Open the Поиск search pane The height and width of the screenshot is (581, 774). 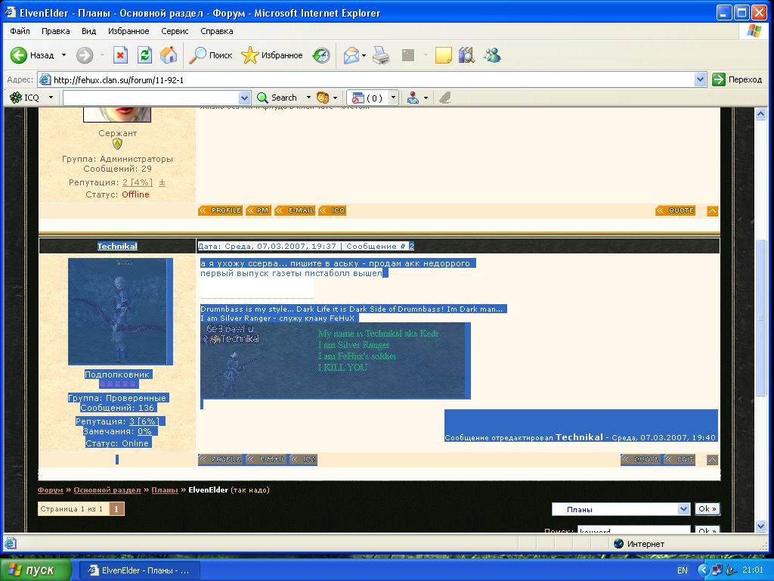211,55
